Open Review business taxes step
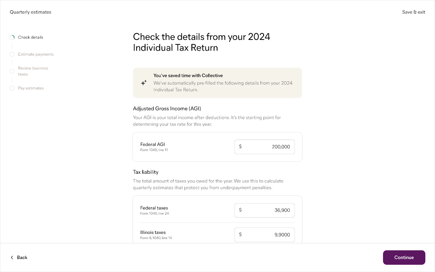Viewport: 435px width, 272px height. click(33, 71)
